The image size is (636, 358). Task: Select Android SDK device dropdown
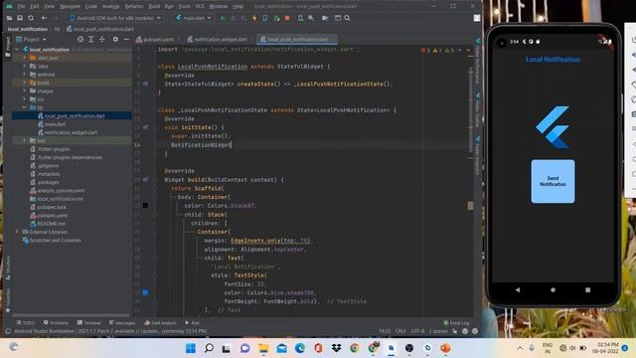coord(115,18)
